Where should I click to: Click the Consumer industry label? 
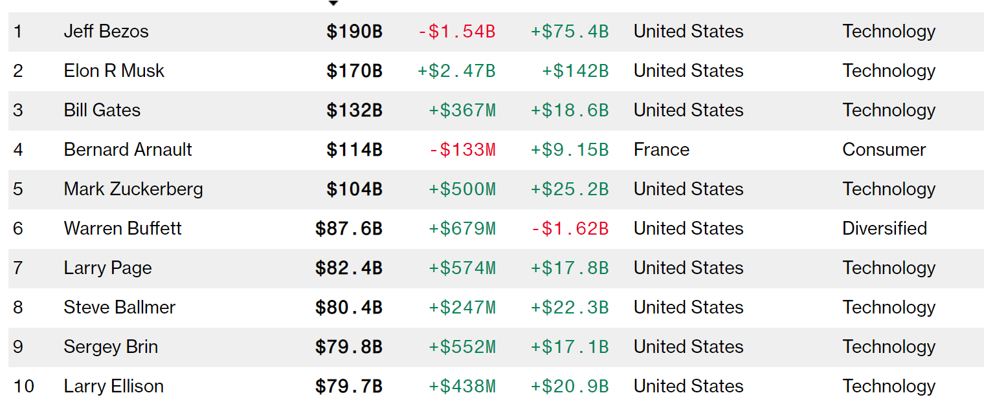[x=884, y=149]
